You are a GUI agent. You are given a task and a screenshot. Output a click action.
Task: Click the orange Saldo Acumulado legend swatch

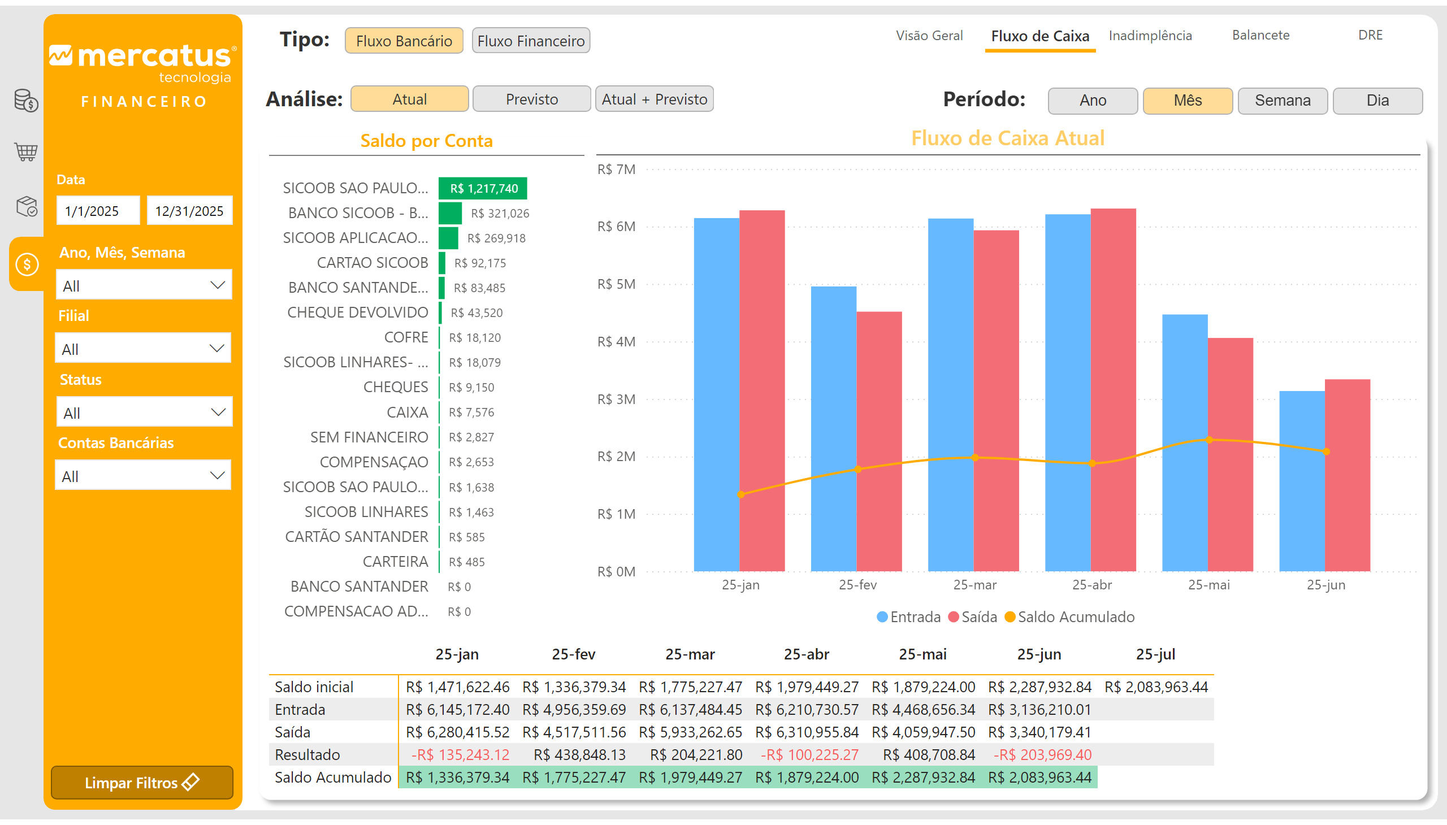tap(1010, 617)
